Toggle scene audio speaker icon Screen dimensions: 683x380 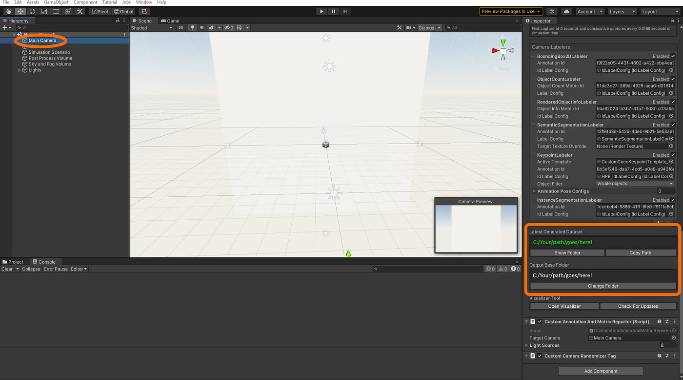(202, 28)
